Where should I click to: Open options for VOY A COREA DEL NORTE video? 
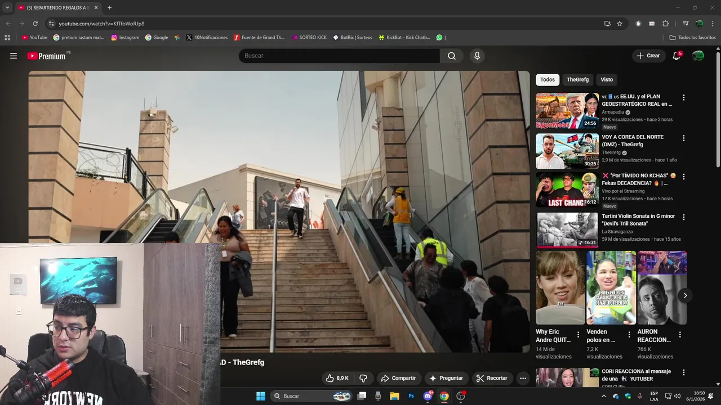(684, 138)
